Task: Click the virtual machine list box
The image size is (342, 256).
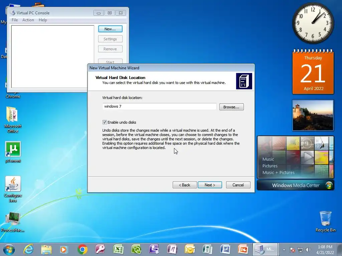Action: [52, 57]
